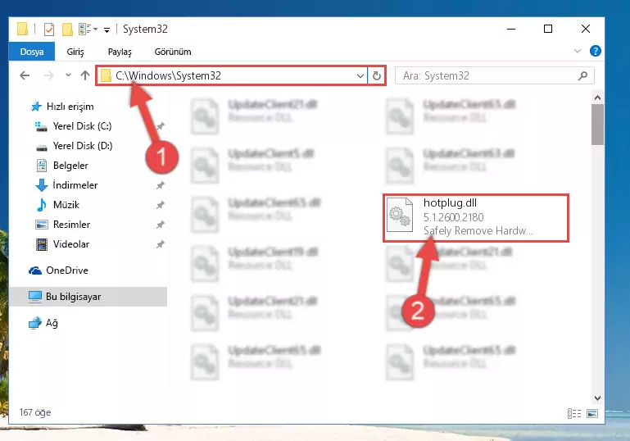Switch to the Giriş ribbon tab
The image size is (630, 441).
tap(75, 52)
